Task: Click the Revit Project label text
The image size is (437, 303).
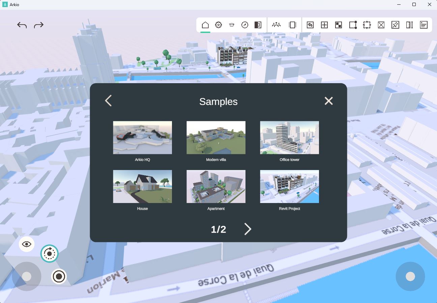Action: [x=289, y=208]
